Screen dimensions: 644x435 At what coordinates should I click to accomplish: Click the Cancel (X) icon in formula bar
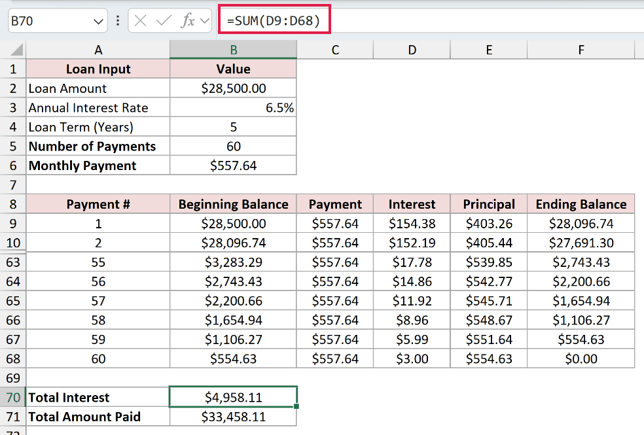(x=141, y=20)
